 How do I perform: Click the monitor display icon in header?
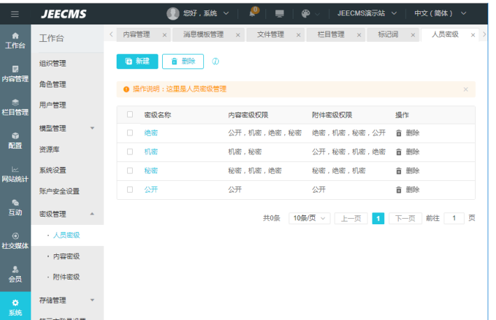(x=279, y=13)
